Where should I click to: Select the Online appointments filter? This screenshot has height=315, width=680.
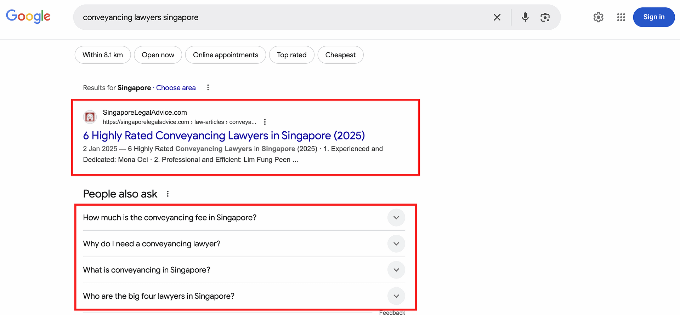coord(225,55)
